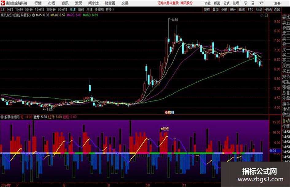Open the headset customer service icon
This screenshot has width=290, height=187.
pyautogui.click(x=246, y=3)
